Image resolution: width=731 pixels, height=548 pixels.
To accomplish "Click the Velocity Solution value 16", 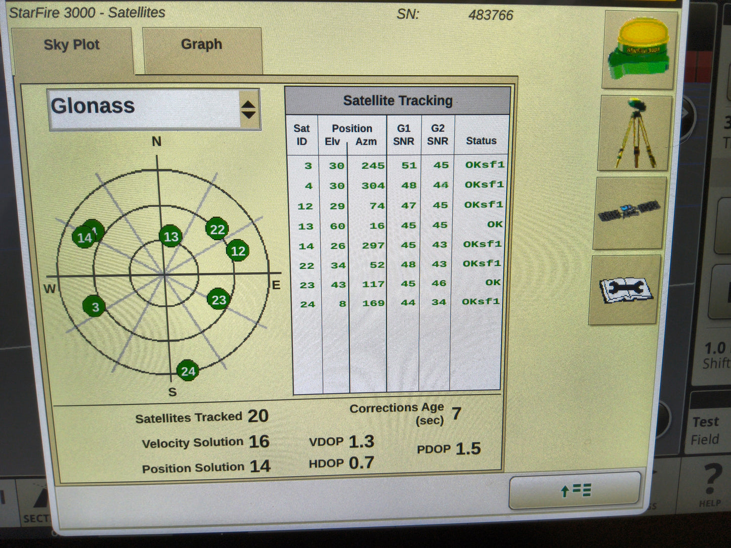I will click(259, 441).
